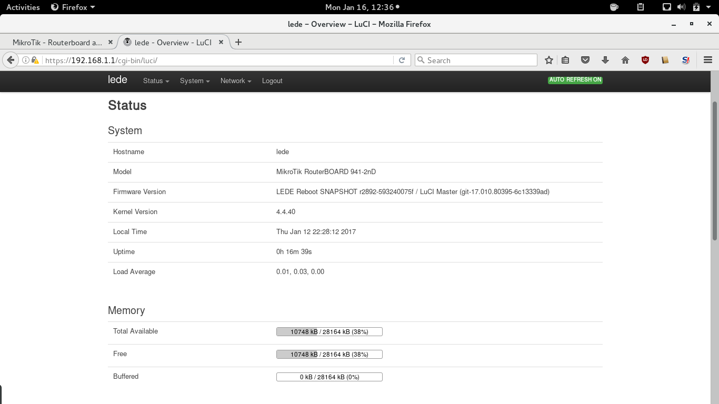Open the Firefox application menu in top bar
719x404 pixels.
73,7
